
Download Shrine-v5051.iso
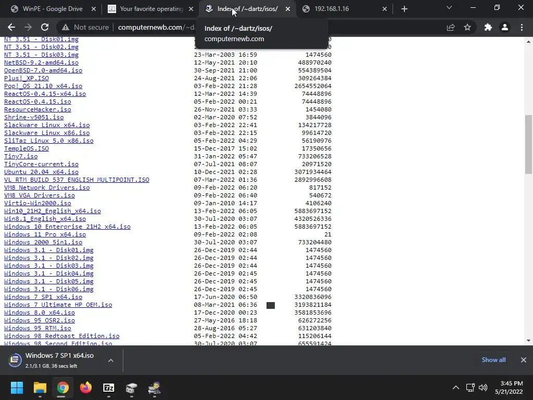pyautogui.click(x=34, y=117)
